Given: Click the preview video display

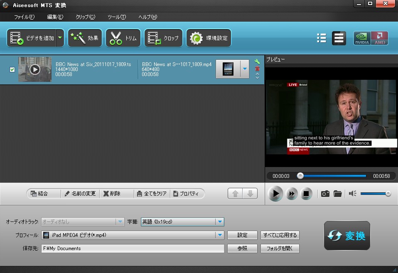Looking at the screenshot, I should click(331, 117).
